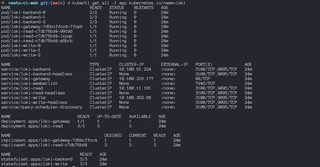320x167 pixels.
Task: Click the 80/TCP port value
Action: click(x=203, y=78)
